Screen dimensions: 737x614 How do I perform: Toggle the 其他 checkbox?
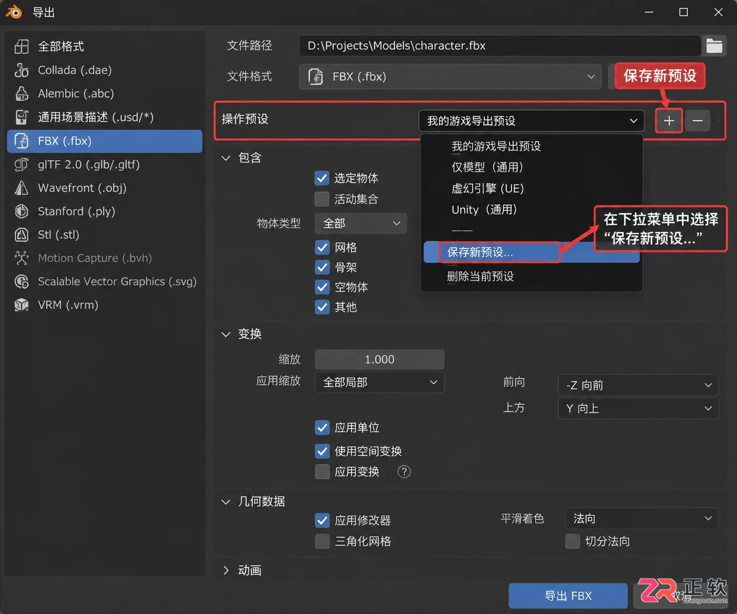coord(322,307)
